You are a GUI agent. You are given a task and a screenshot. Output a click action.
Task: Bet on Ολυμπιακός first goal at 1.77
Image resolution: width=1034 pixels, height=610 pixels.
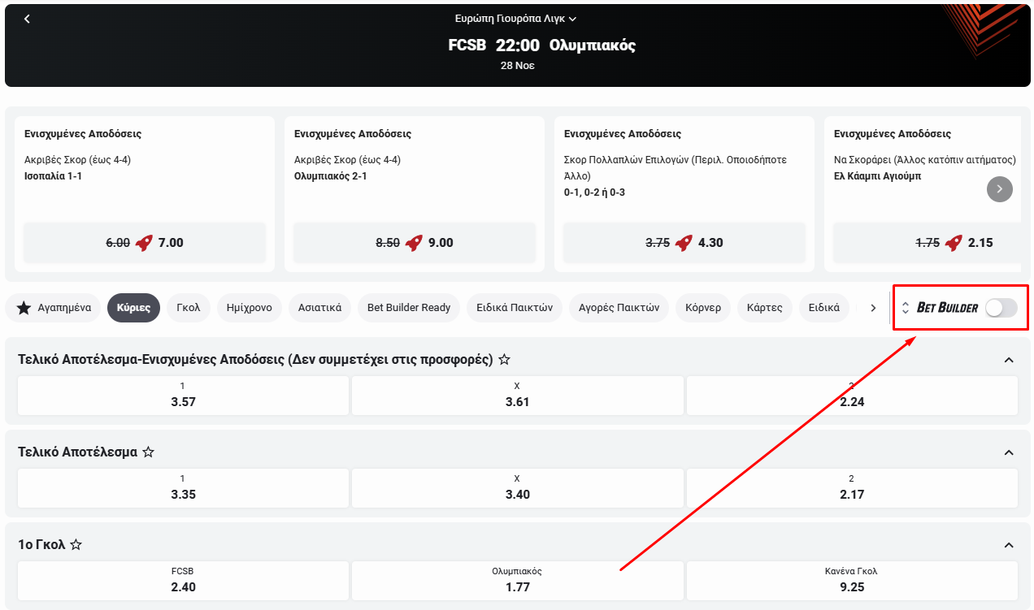pyautogui.click(x=517, y=580)
